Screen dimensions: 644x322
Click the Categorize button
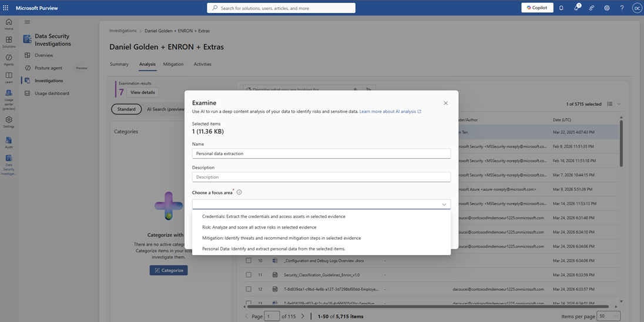pos(169,270)
